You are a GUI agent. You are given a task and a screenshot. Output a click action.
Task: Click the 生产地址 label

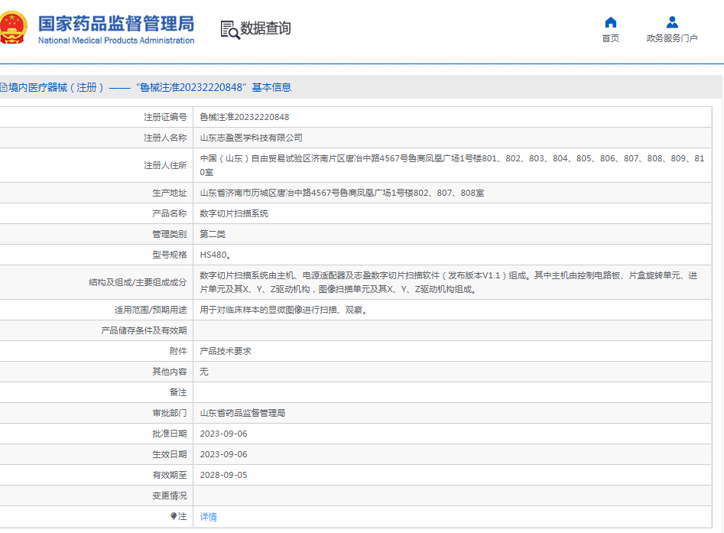pyautogui.click(x=170, y=193)
